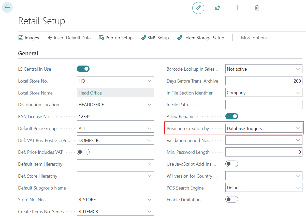Click Insert Default Data action

click(69, 38)
